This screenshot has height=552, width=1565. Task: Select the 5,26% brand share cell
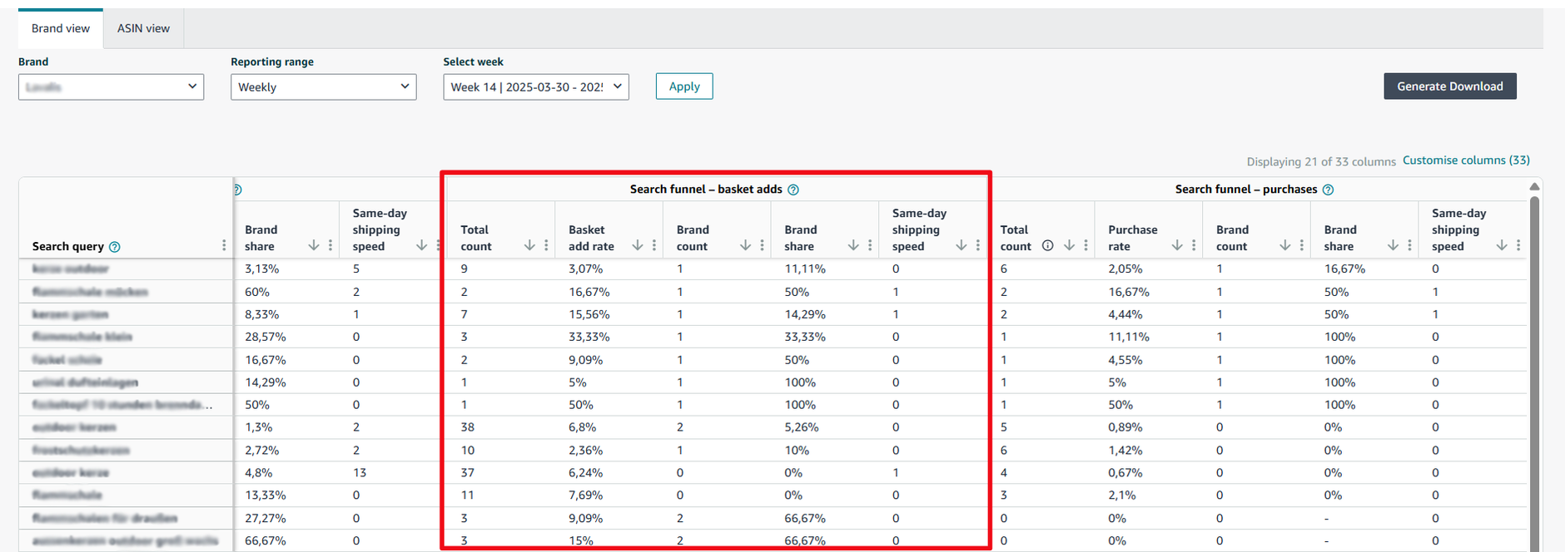point(802,427)
